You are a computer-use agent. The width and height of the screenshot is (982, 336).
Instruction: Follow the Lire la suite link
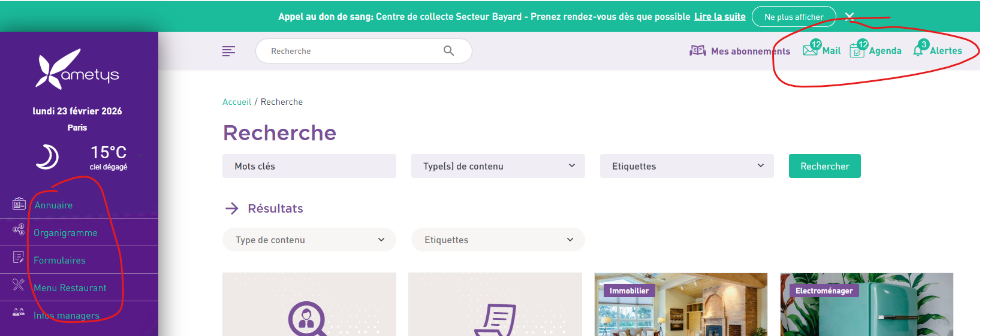coord(719,17)
